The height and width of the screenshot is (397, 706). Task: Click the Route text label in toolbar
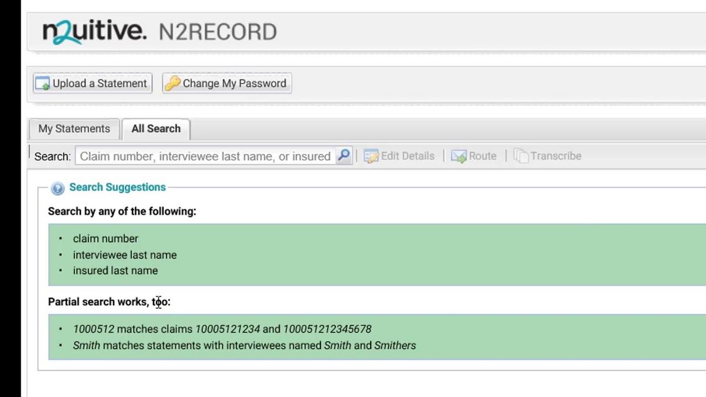[482, 156]
